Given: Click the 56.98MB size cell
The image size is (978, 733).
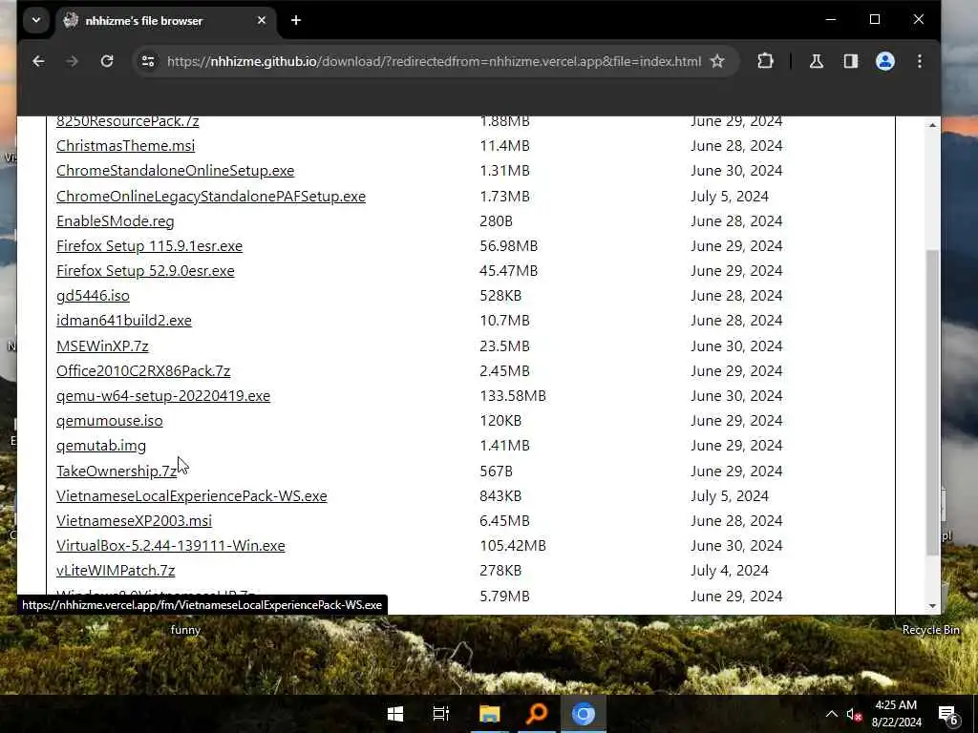Looking at the screenshot, I should [508, 246].
